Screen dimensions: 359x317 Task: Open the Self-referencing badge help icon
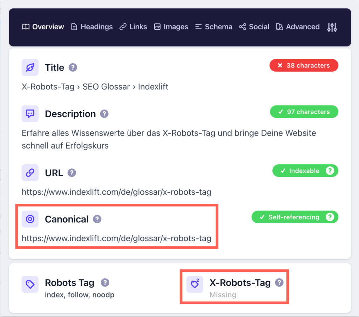[x=330, y=217]
